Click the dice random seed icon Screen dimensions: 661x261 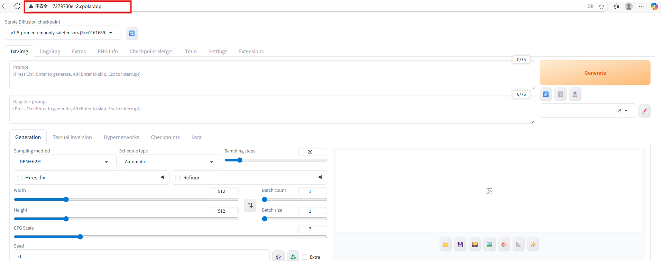278,257
